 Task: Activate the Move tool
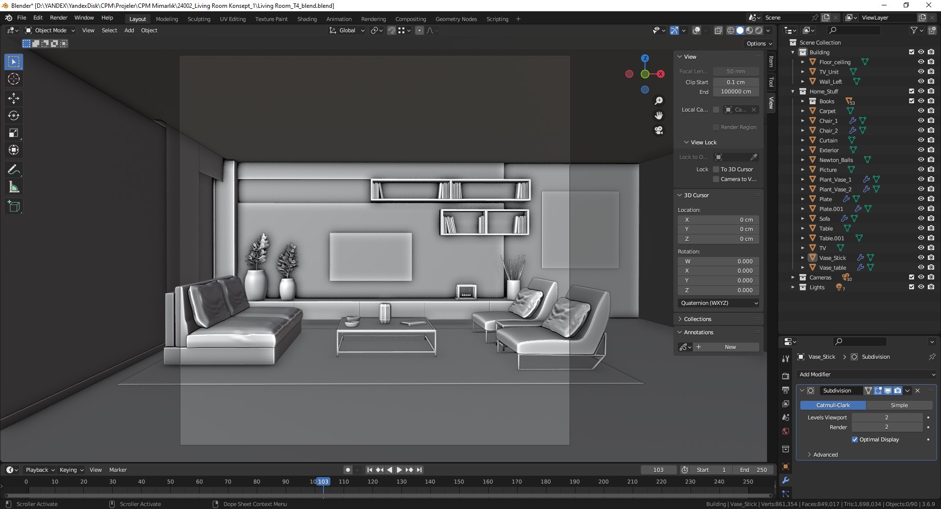[x=14, y=98]
